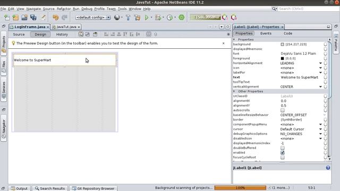Click the Change Horizontal Resizability icon
340x191 pixels.
click(149, 34)
